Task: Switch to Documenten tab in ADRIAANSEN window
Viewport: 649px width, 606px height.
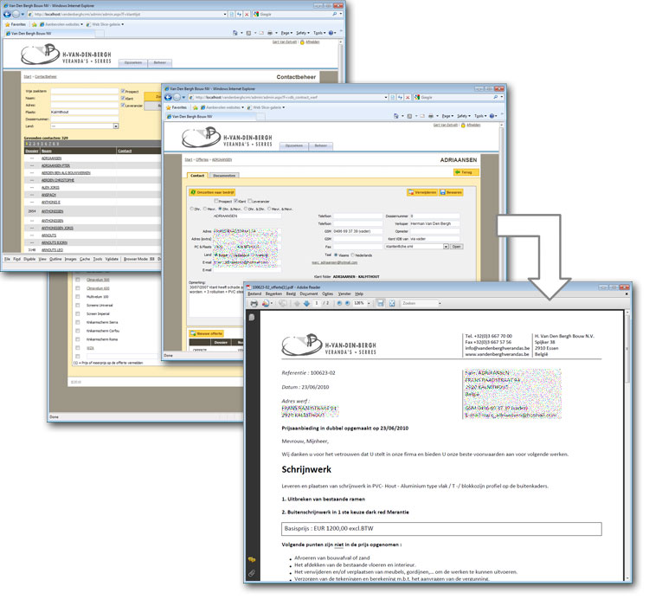Action: coord(224,176)
